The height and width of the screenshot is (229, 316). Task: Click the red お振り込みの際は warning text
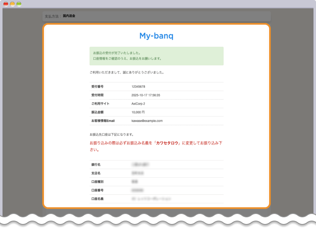(121, 143)
